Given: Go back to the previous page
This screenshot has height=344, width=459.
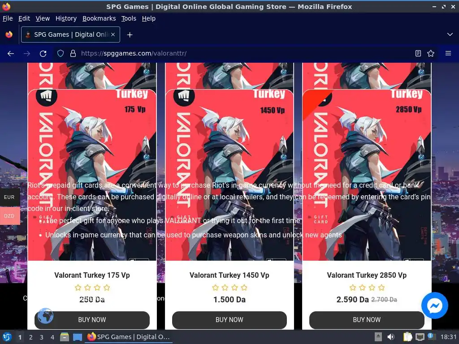Looking at the screenshot, I should [x=11, y=54].
